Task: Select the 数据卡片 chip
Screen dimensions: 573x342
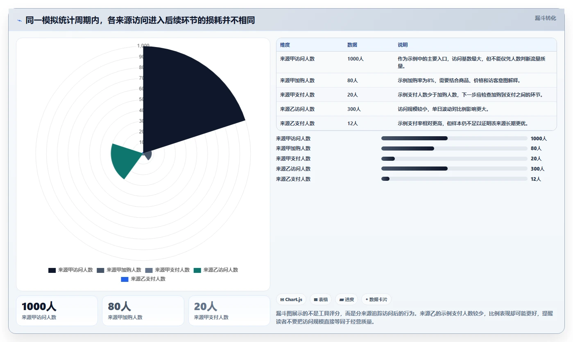Action: coord(376,299)
